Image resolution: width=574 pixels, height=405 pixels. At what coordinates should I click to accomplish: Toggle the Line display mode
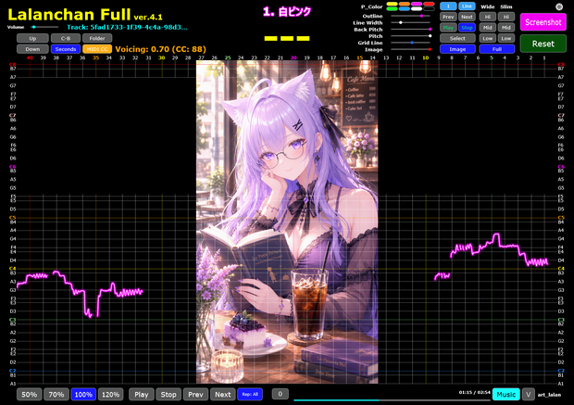467,6
